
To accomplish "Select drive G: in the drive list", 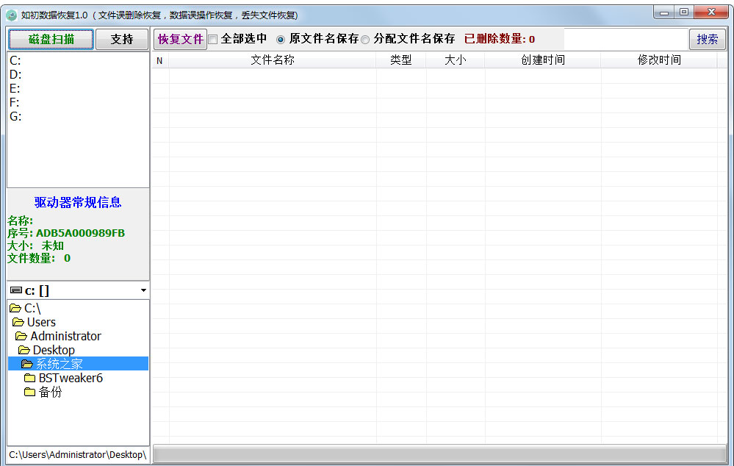I will tap(15, 116).
